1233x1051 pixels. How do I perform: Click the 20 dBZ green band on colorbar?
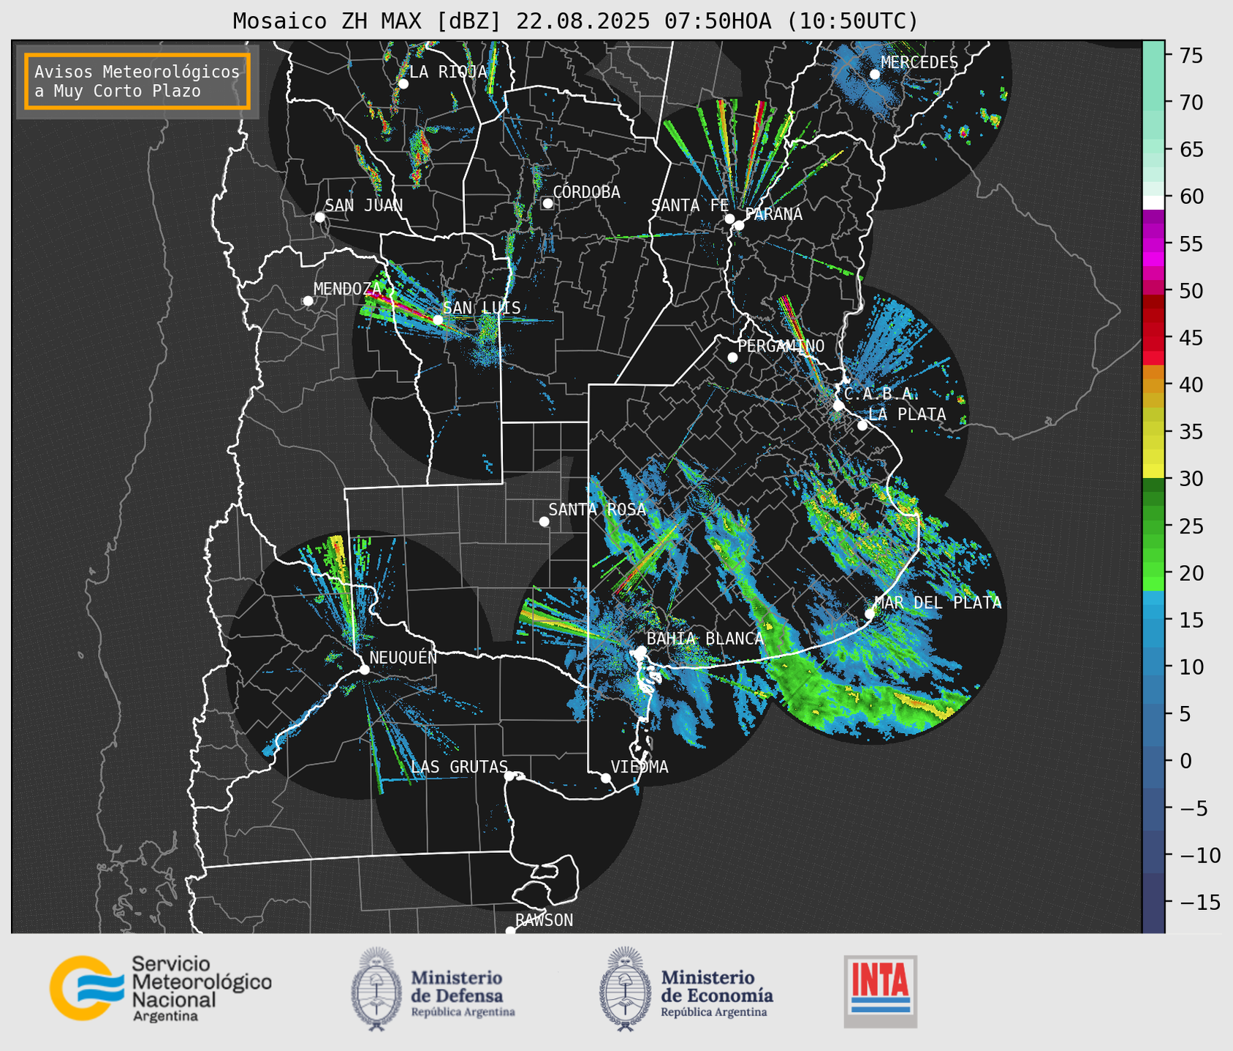1153,570
